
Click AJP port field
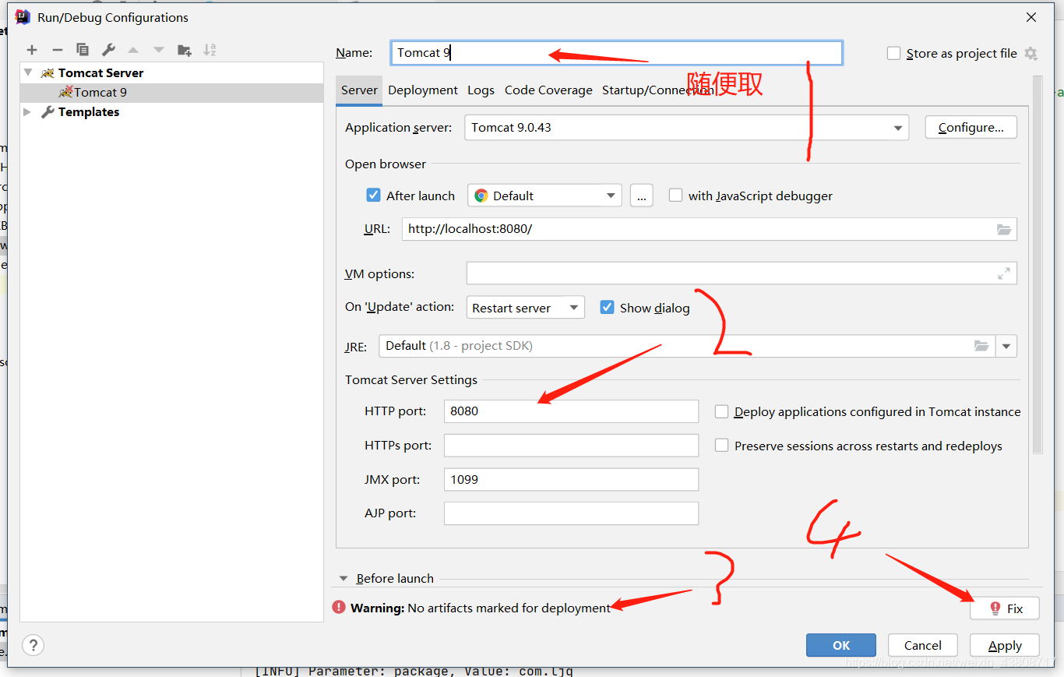point(571,513)
